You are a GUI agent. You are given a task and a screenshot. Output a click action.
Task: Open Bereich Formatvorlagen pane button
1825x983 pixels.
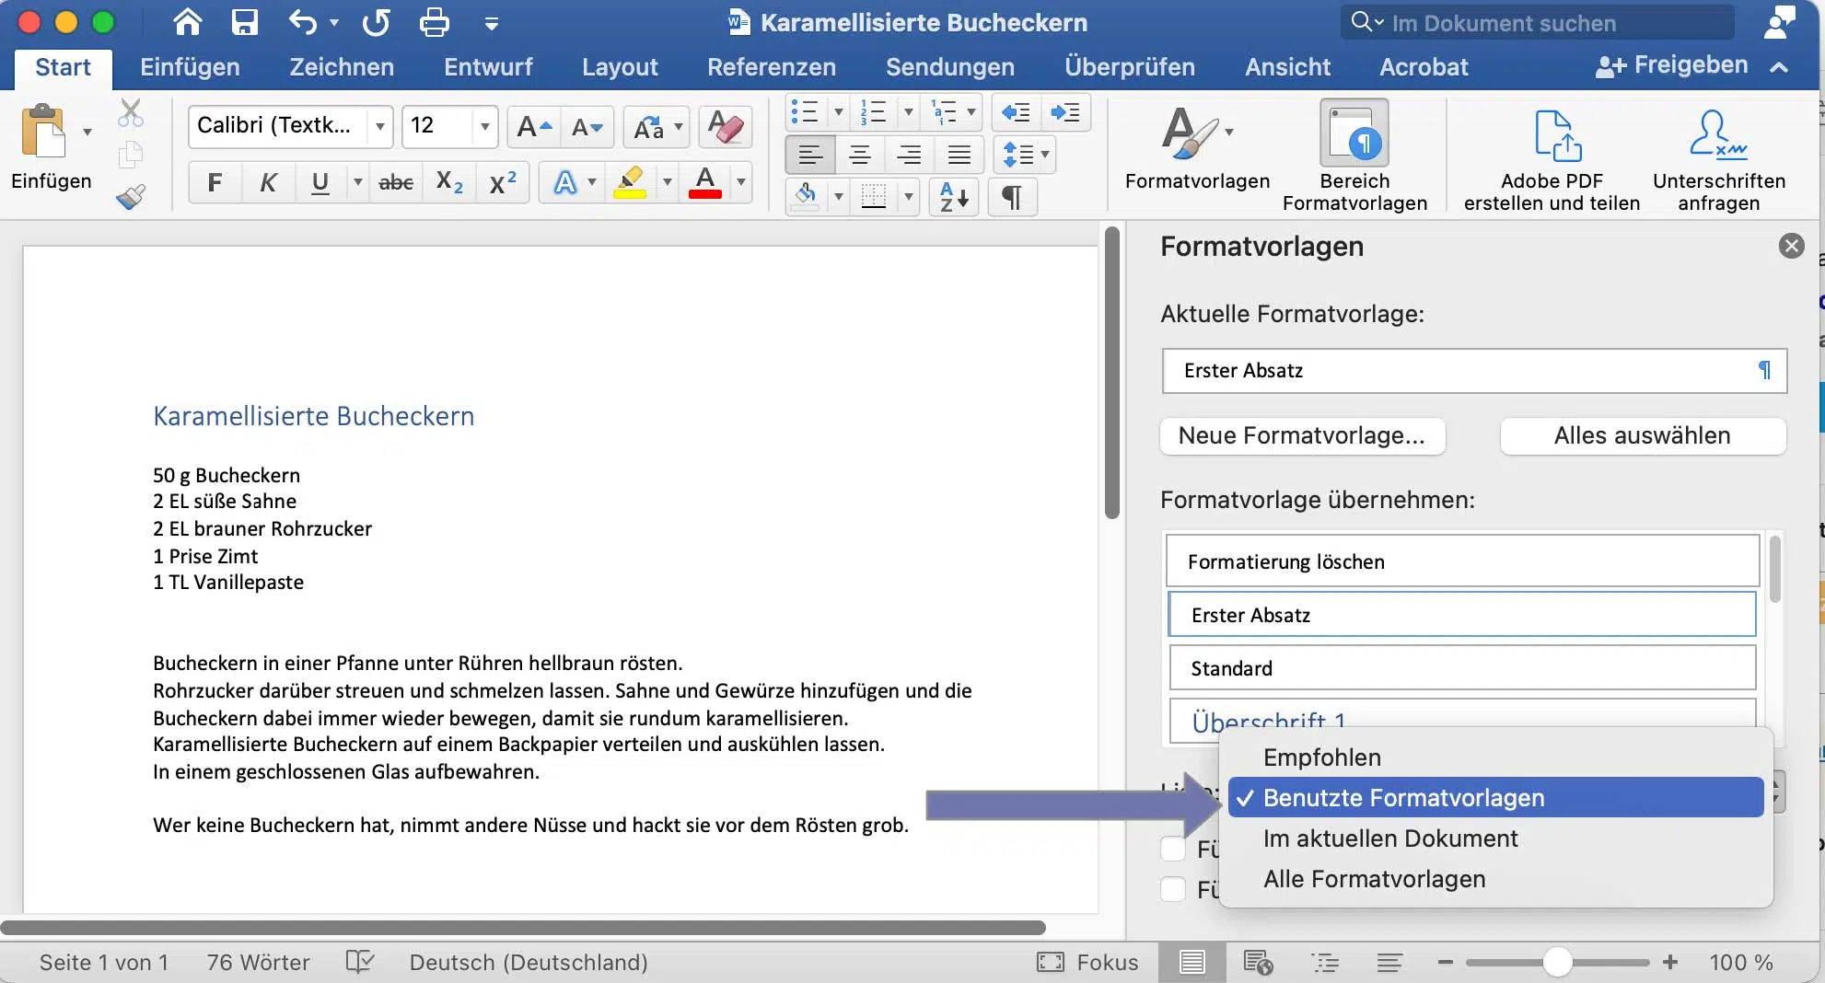1354,156
